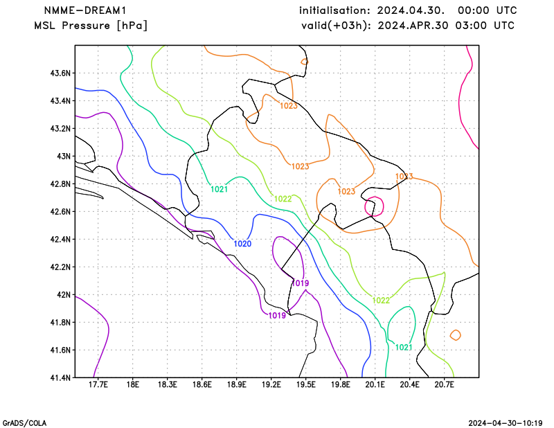Click the 18.3E longitude label
This screenshot has width=554, height=428.
coord(167,384)
